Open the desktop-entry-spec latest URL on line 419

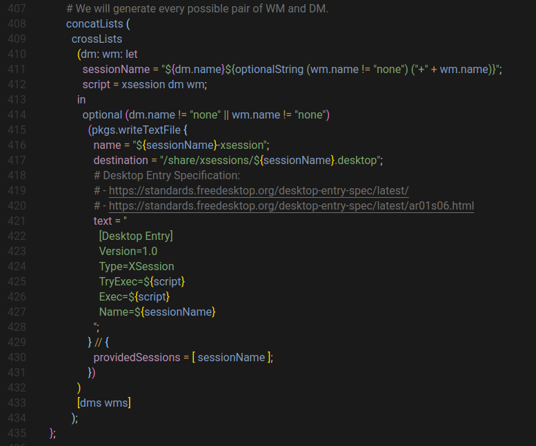tap(259, 191)
